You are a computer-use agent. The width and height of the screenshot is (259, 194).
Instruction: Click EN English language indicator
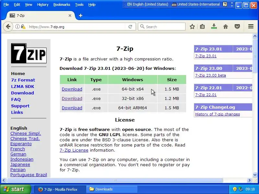148,5
